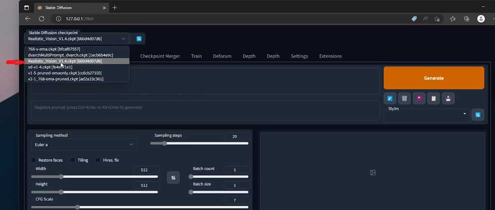Click the Height value field
Screen dimensions: 495x210
click(x=146, y=185)
